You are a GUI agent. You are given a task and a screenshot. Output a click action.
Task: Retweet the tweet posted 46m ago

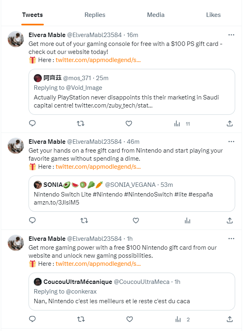tap(84, 220)
